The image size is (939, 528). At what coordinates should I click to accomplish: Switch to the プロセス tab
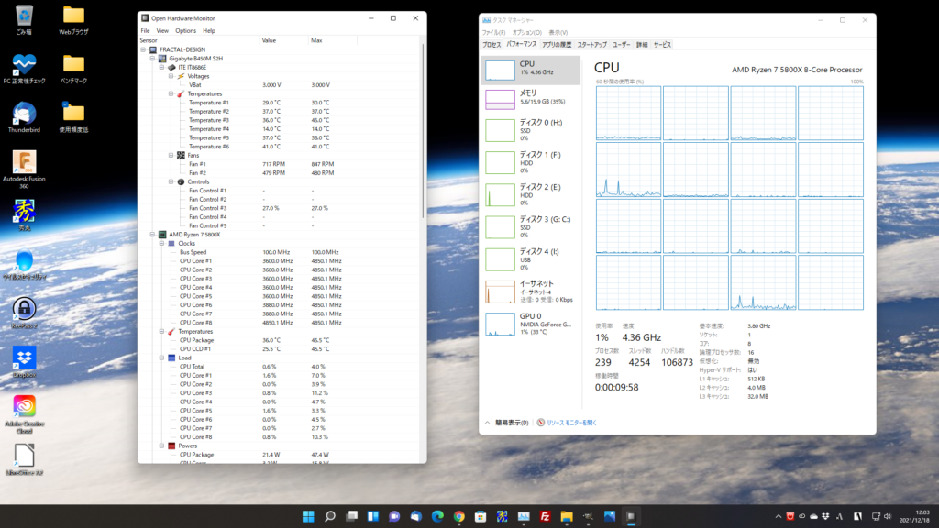click(492, 44)
